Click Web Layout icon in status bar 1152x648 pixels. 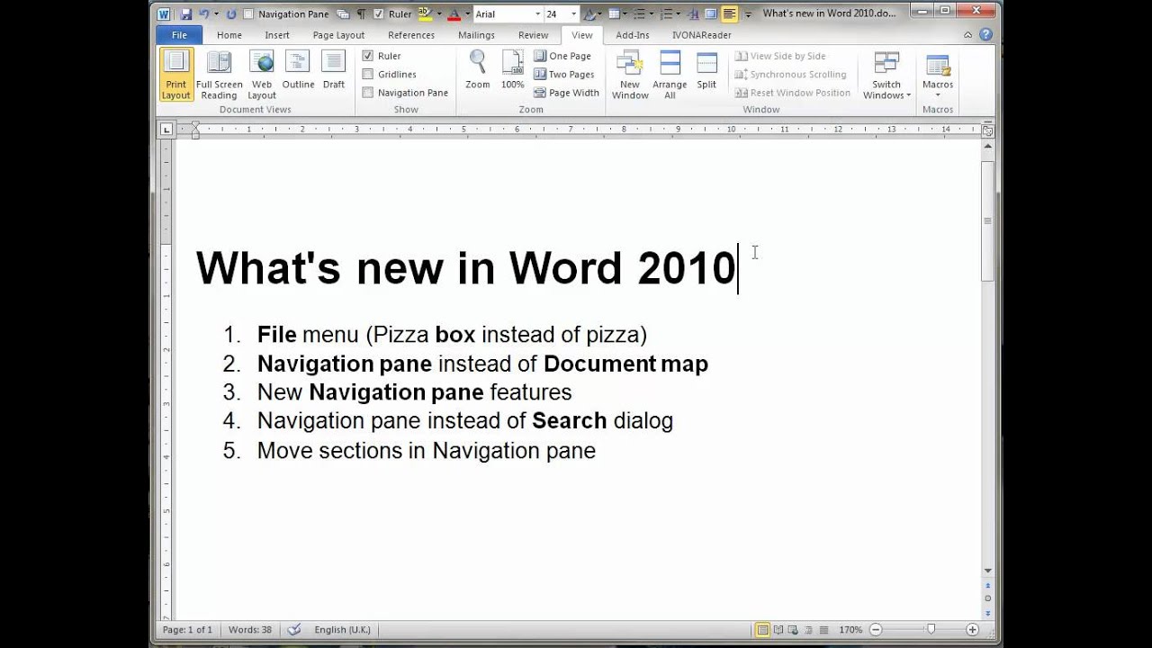click(793, 630)
